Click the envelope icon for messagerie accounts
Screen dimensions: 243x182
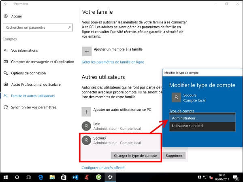tap(6, 61)
